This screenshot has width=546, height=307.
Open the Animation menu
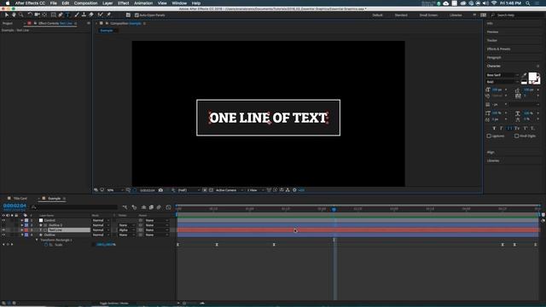[143, 3]
